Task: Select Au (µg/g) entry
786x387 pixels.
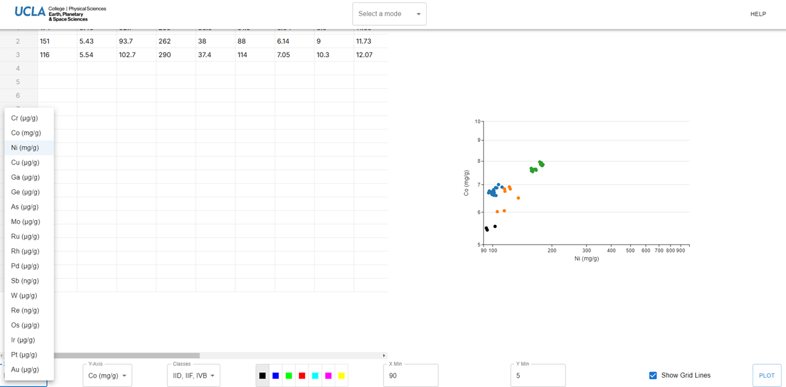Action: coord(29,370)
